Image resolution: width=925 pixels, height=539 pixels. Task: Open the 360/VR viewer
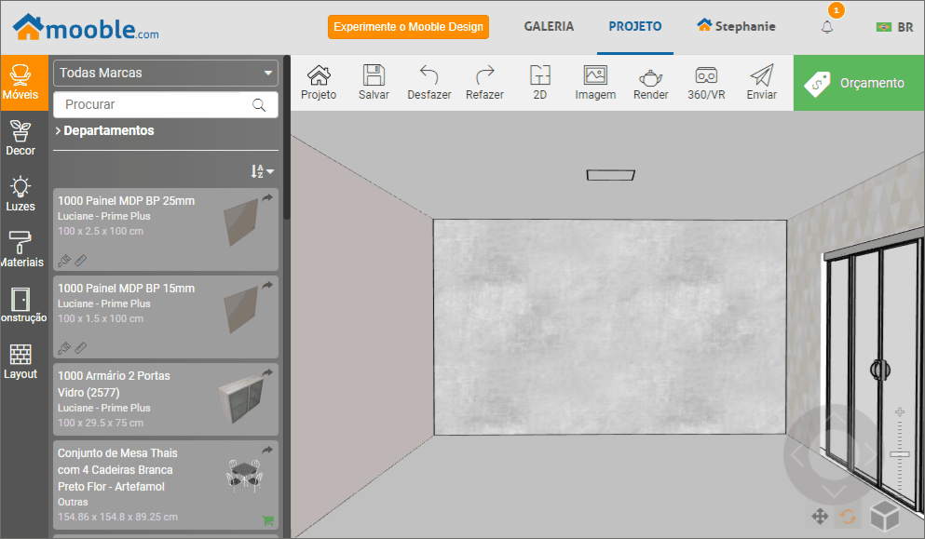click(x=706, y=83)
